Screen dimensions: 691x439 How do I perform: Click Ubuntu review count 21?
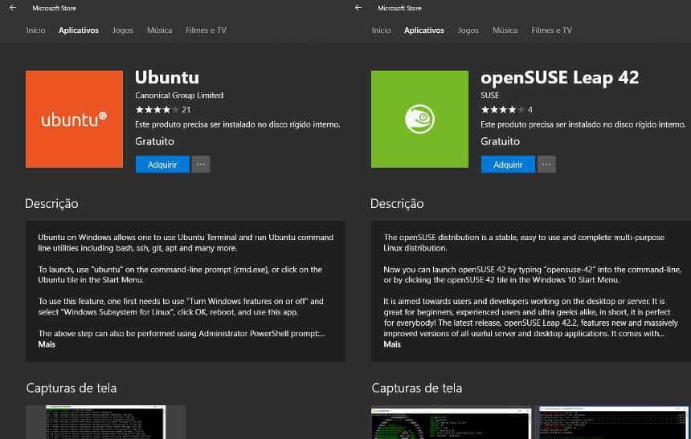pyautogui.click(x=186, y=110)
